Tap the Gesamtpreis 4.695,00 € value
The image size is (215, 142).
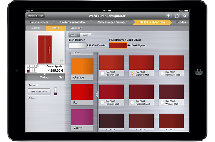pyautogui.click(x=55, y=71)
